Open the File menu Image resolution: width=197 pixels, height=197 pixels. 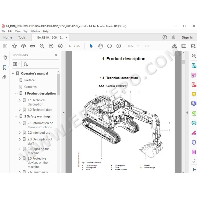click(x=3, y=32)
